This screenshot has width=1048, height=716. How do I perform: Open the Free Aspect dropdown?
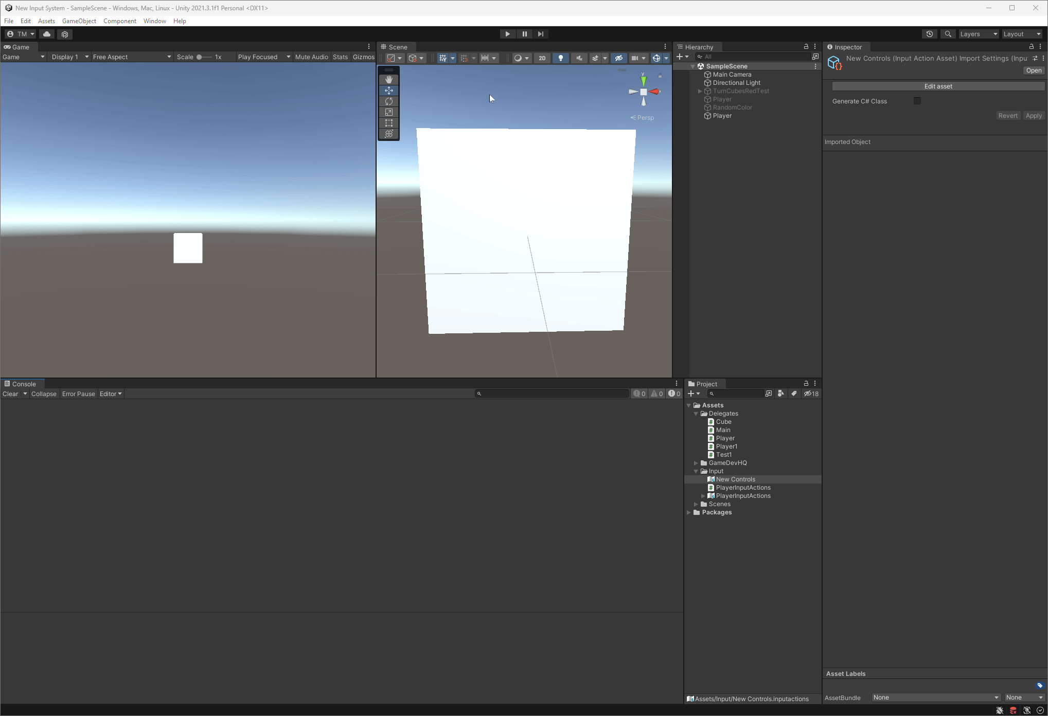(x=132, y=57)
